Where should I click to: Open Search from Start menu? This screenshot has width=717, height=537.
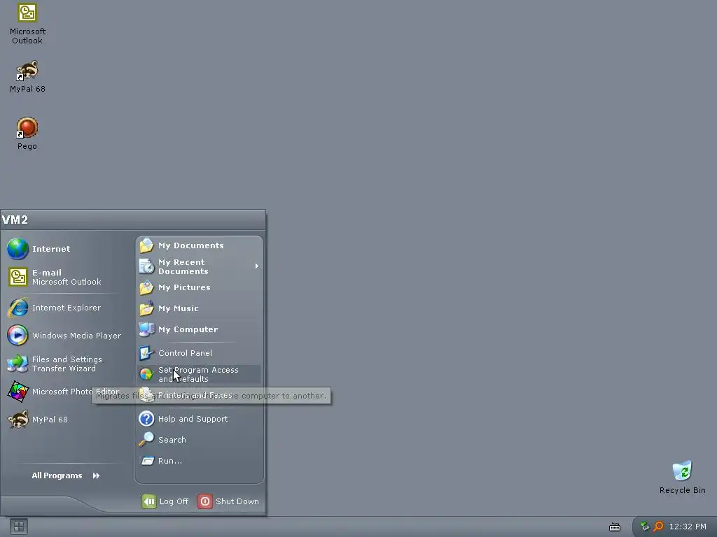[200, 440]
